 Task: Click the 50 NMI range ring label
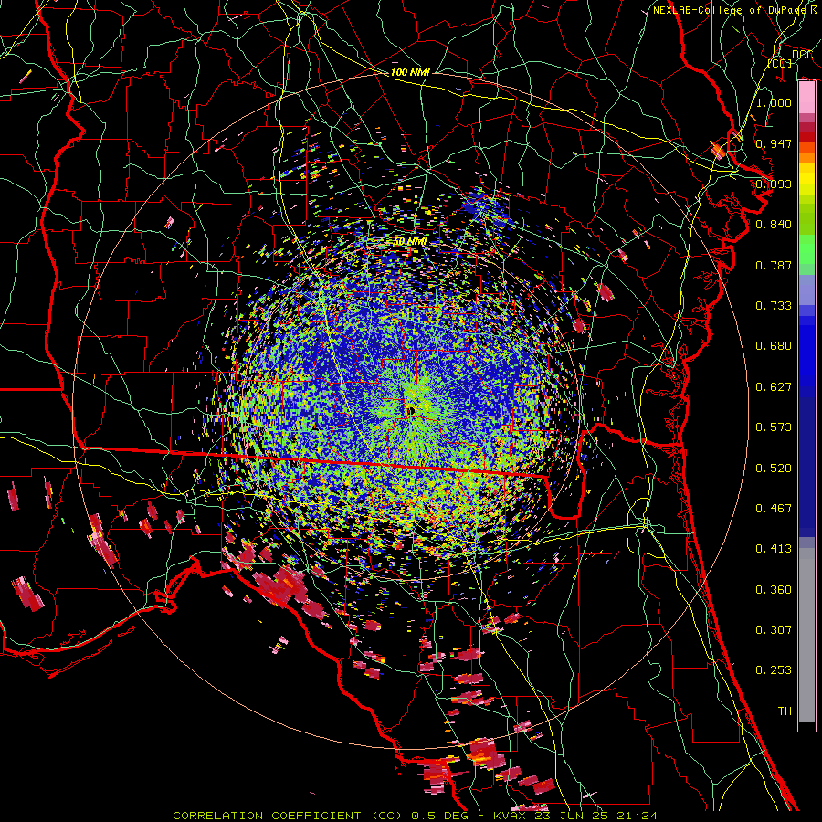click(410, 242)
